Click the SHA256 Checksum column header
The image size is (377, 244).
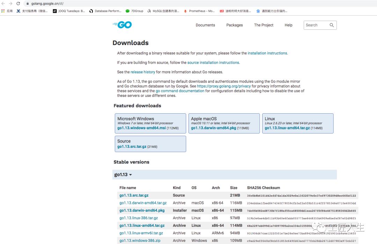coord(264,188)
